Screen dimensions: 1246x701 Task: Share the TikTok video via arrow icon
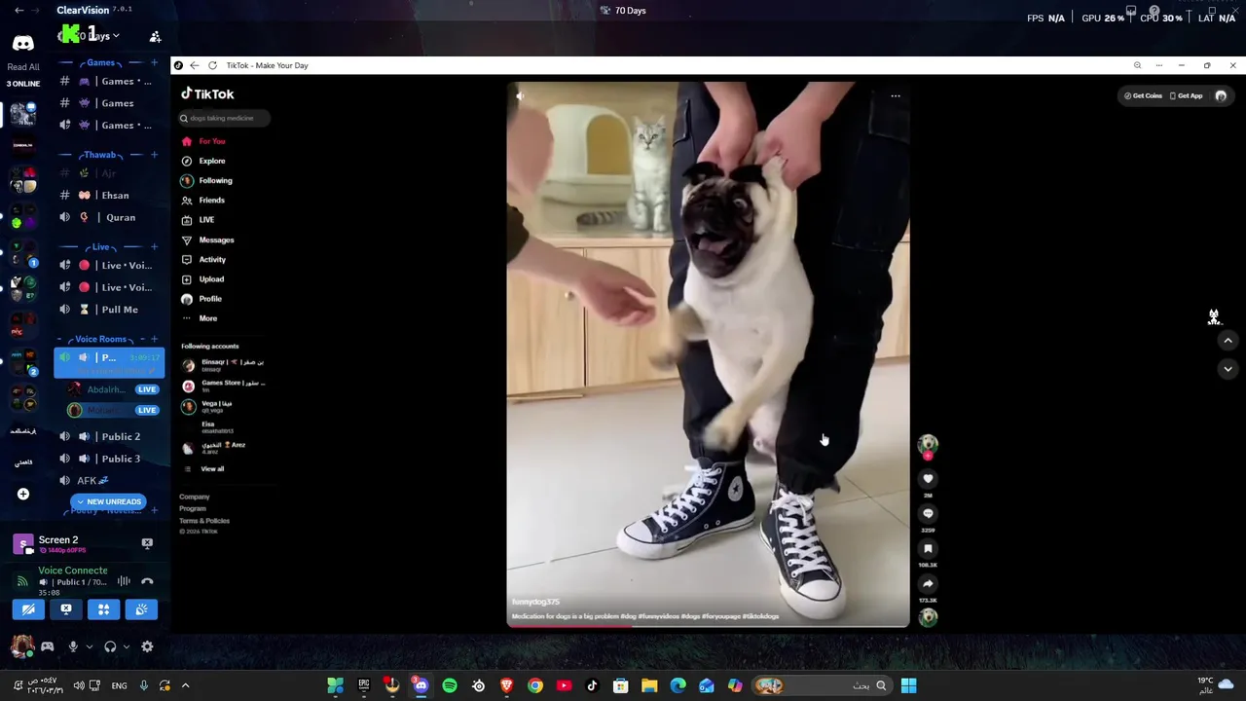pos(928,584)
